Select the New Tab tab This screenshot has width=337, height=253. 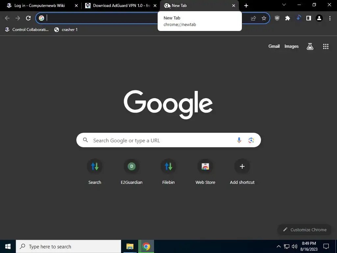199,6
